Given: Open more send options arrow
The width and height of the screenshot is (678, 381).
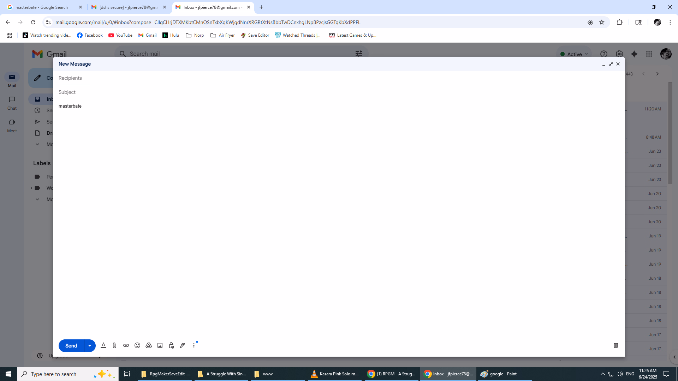Looking at the screenshot, I should point(90,346).
